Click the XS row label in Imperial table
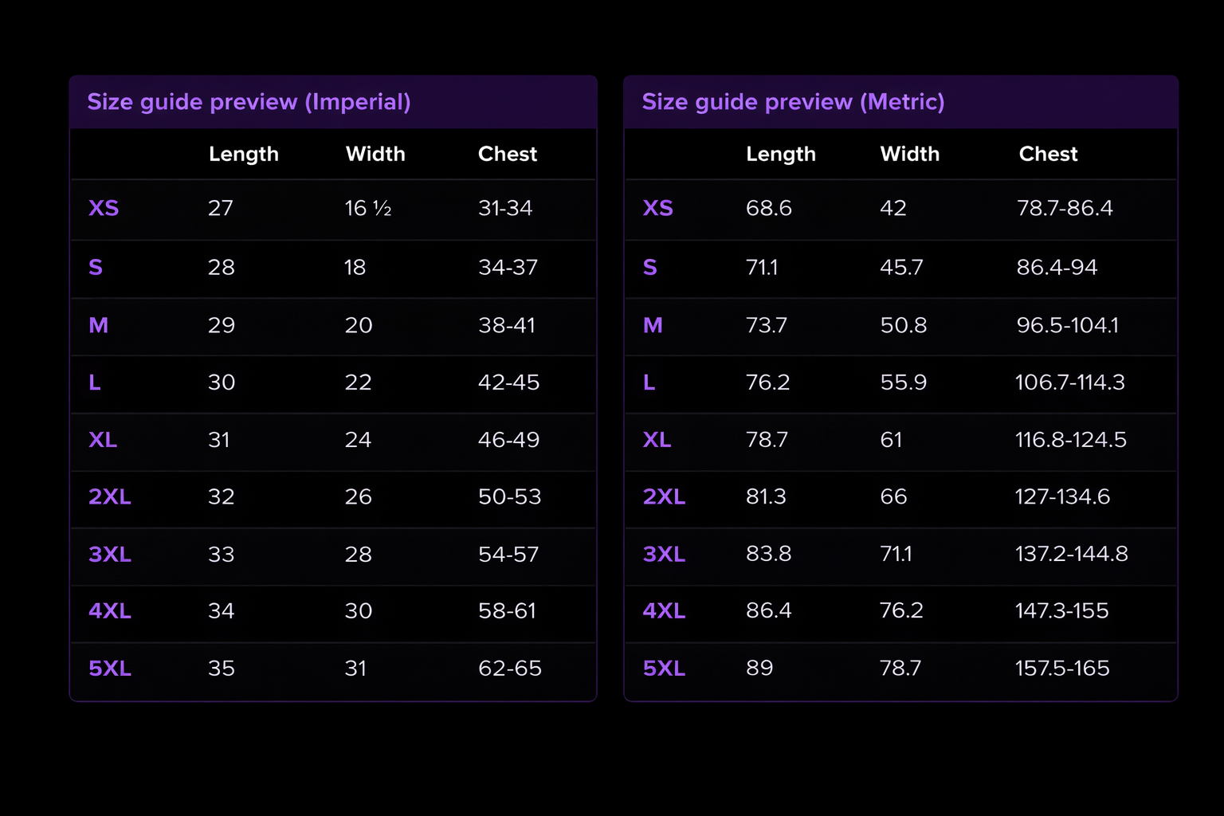Image resolution: width=1224 pixels, height=816 pixels. [104, 208]
